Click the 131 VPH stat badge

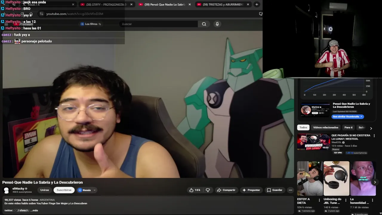pos(338,153)
